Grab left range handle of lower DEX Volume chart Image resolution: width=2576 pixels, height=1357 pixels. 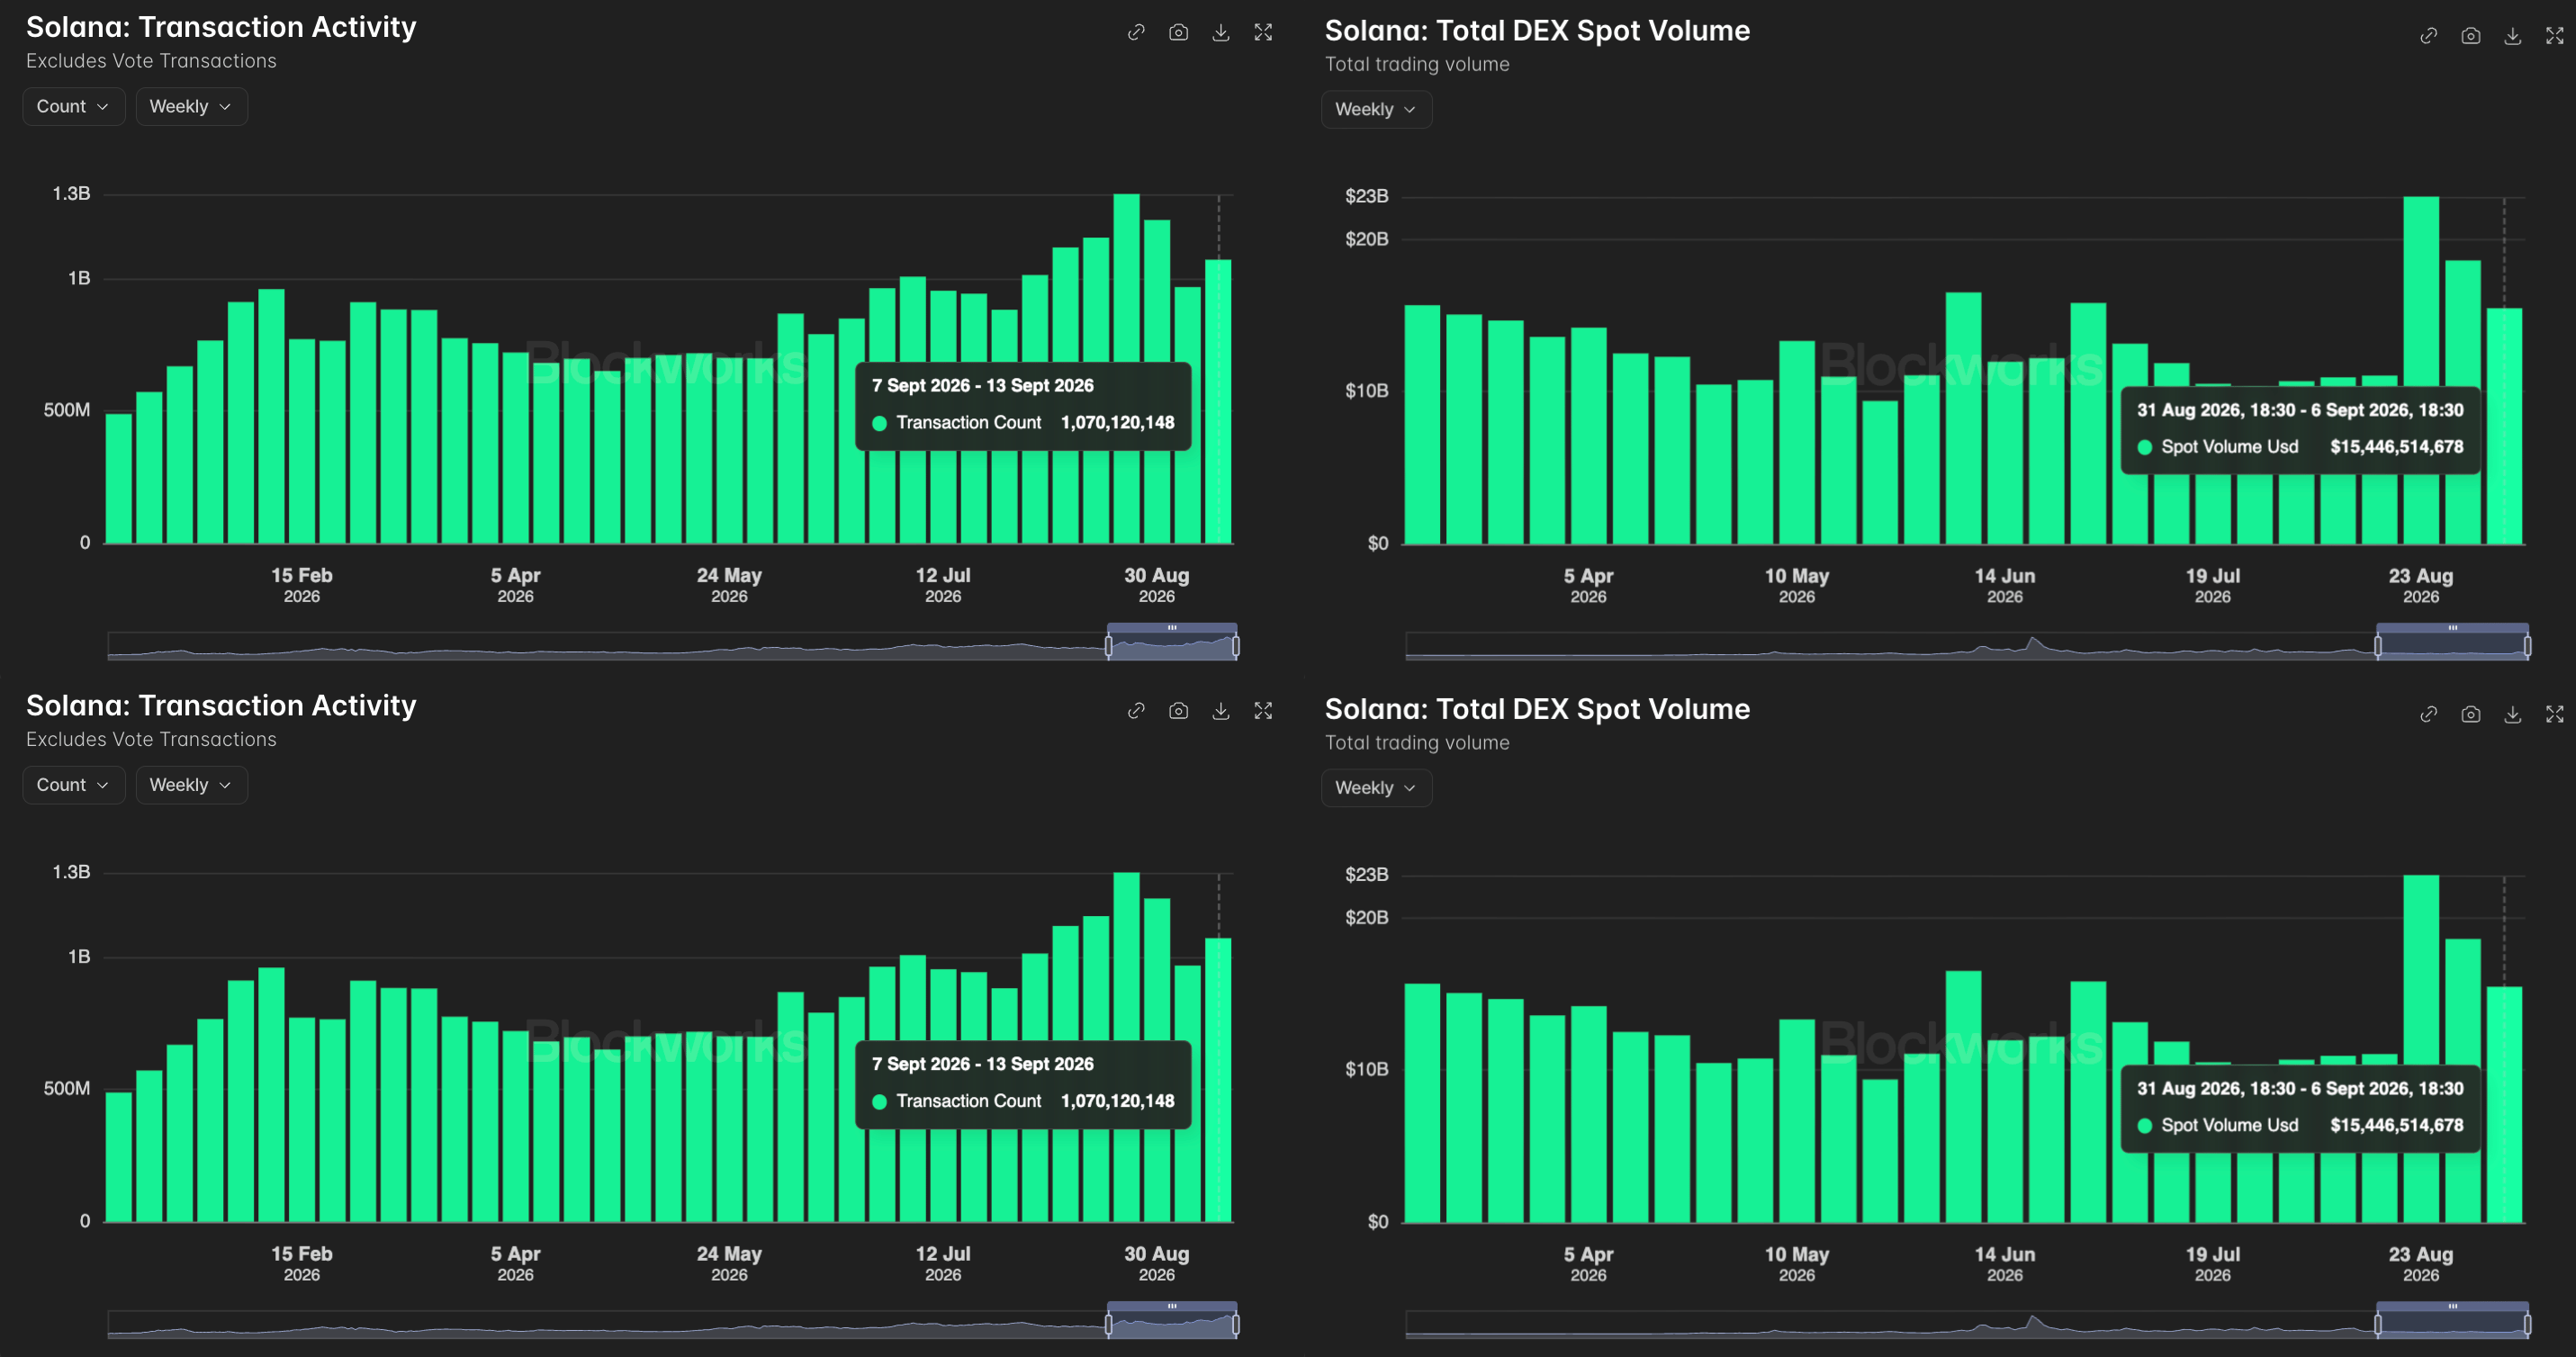(x=2378, y=1325)
